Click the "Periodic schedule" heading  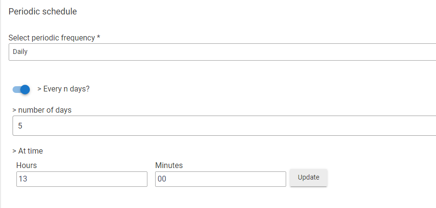[43, 12]
